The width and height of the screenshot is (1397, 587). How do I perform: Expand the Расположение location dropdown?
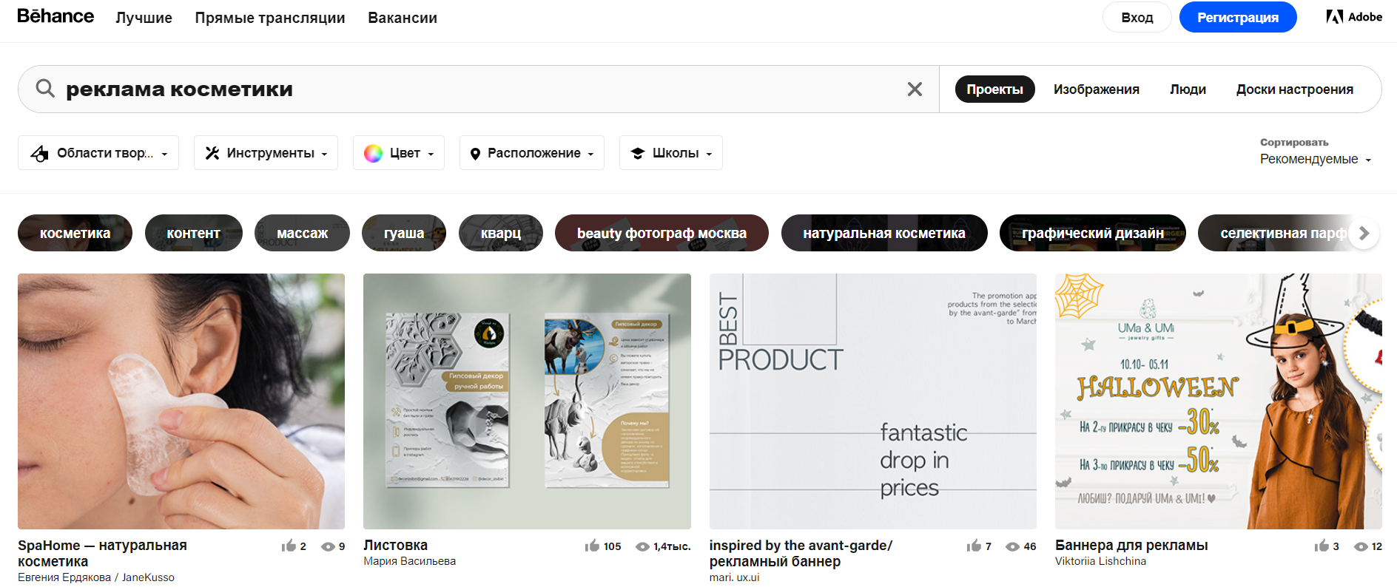(x=532, y=153)
